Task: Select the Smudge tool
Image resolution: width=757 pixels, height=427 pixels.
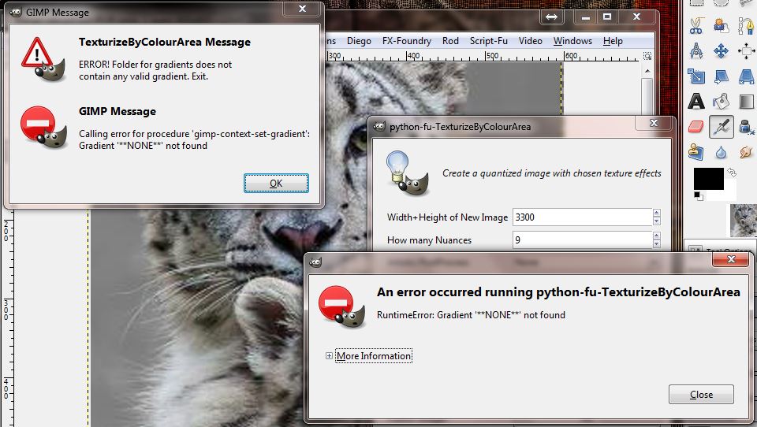Action: point(746,152)
